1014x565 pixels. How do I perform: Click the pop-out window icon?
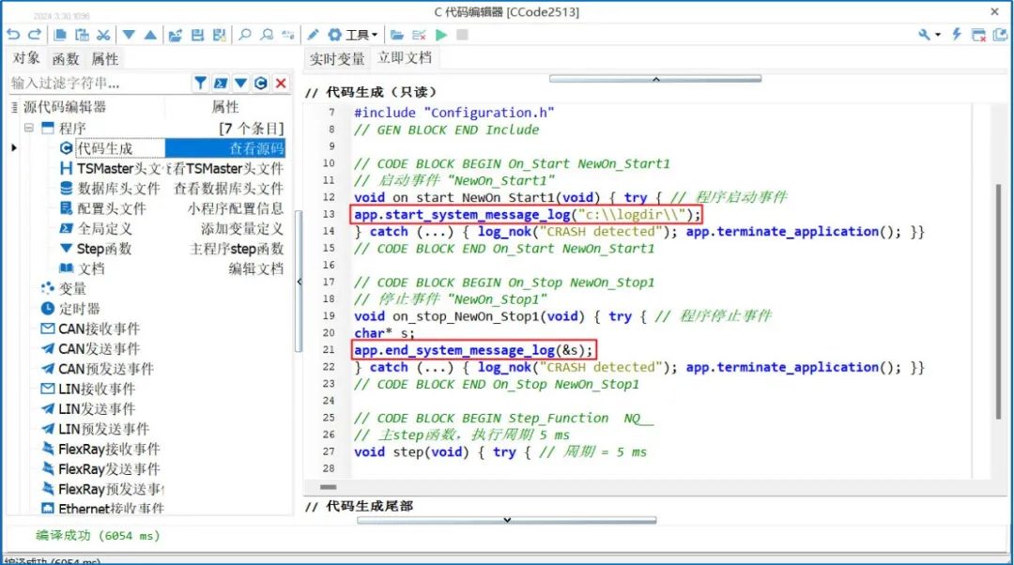click(1001, 35)
